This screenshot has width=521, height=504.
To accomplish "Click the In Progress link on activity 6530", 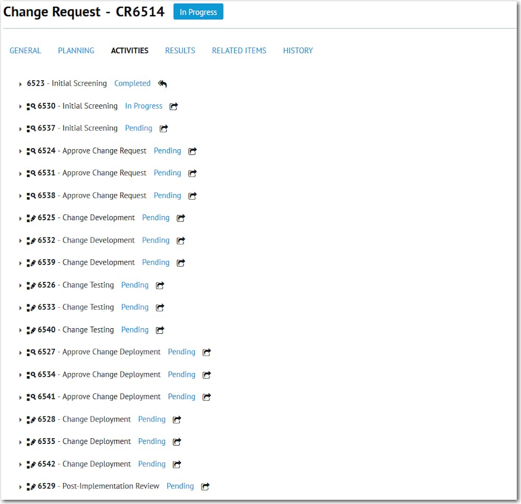I will coord(144,106).
